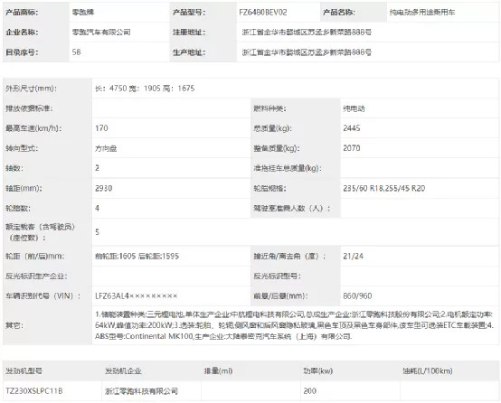The width and height of the screenshot is (501, 403).
Task: Click the 最高车速(km/h) label
Action: (x=33, y=128)
